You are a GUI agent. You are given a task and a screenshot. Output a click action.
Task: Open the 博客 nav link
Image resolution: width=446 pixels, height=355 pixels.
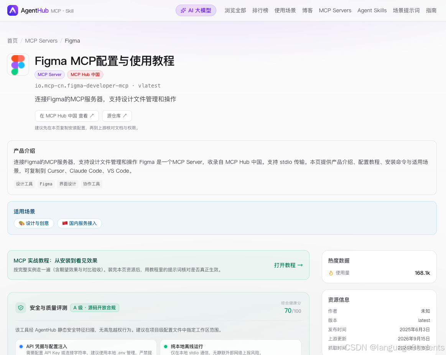tap(307, 10)
